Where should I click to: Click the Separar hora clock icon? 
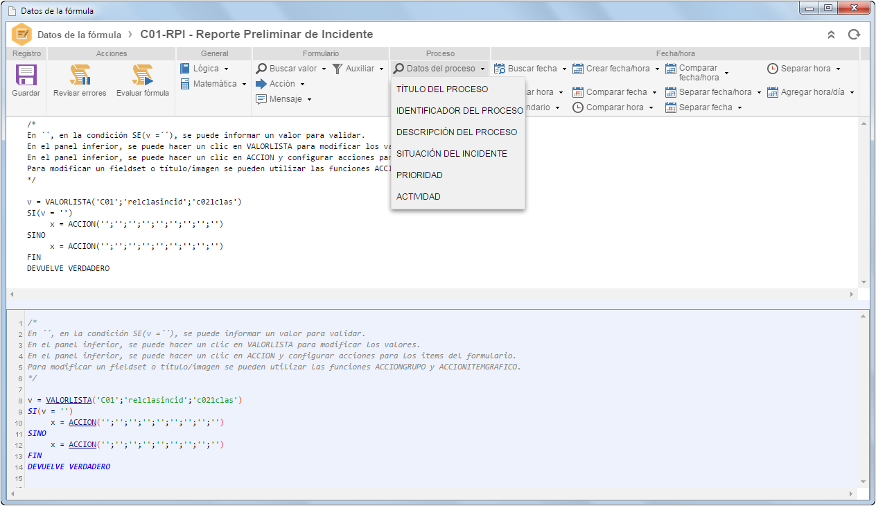coord(773,69)
